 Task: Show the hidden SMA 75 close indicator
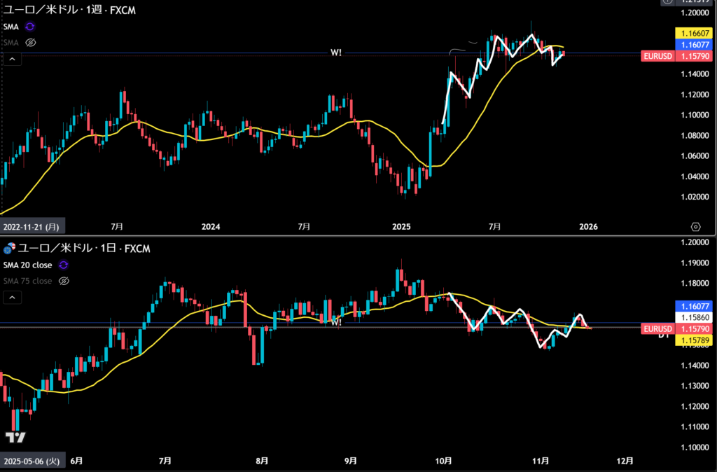click(63, 281)
